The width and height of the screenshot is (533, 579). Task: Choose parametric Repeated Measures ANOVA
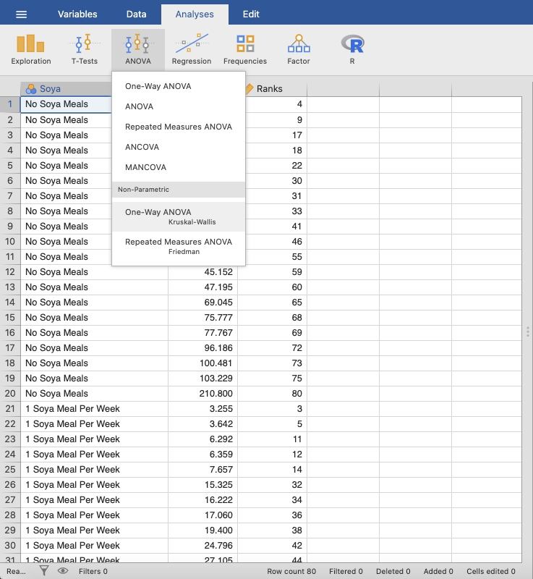pyautogui.click(x=179, y=127)
